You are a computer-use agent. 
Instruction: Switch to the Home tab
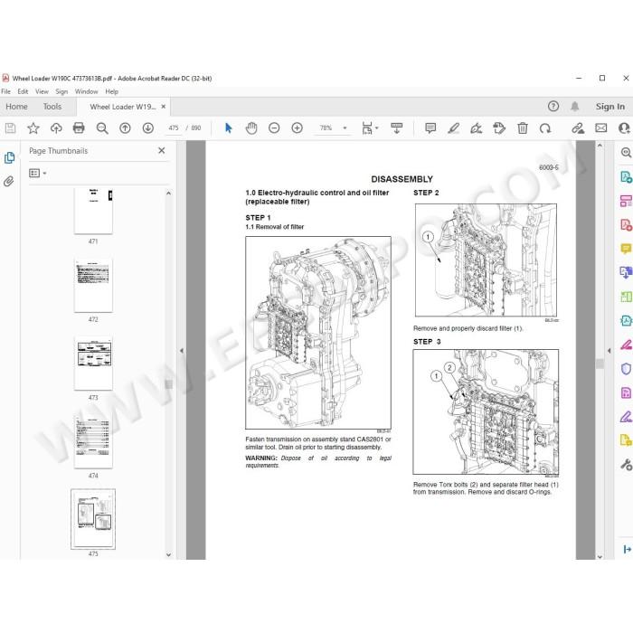[x=16, y=107]
